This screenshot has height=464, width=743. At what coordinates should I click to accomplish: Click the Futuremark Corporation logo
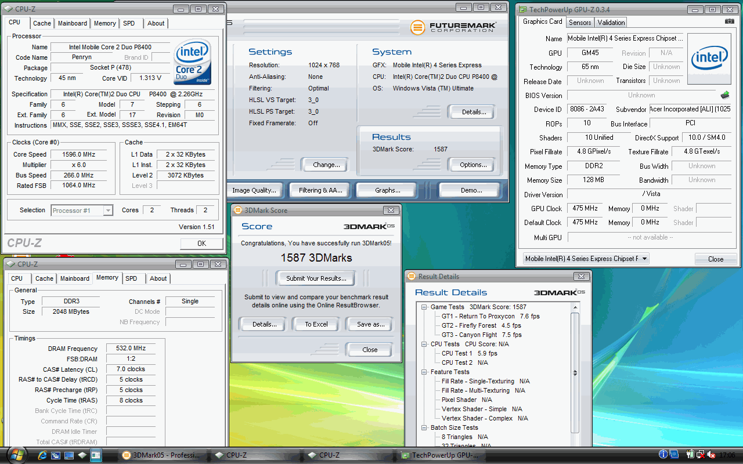coord(453,27)
